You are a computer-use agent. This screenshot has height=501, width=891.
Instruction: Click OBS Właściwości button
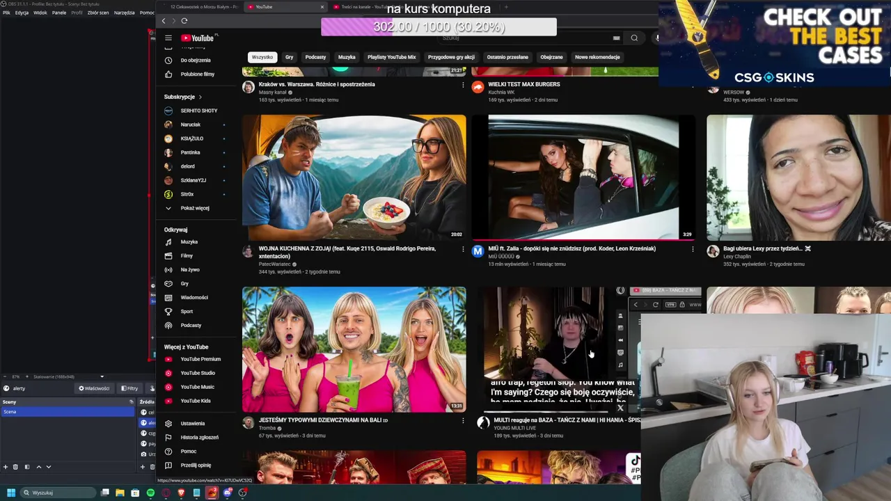point(94,388)
